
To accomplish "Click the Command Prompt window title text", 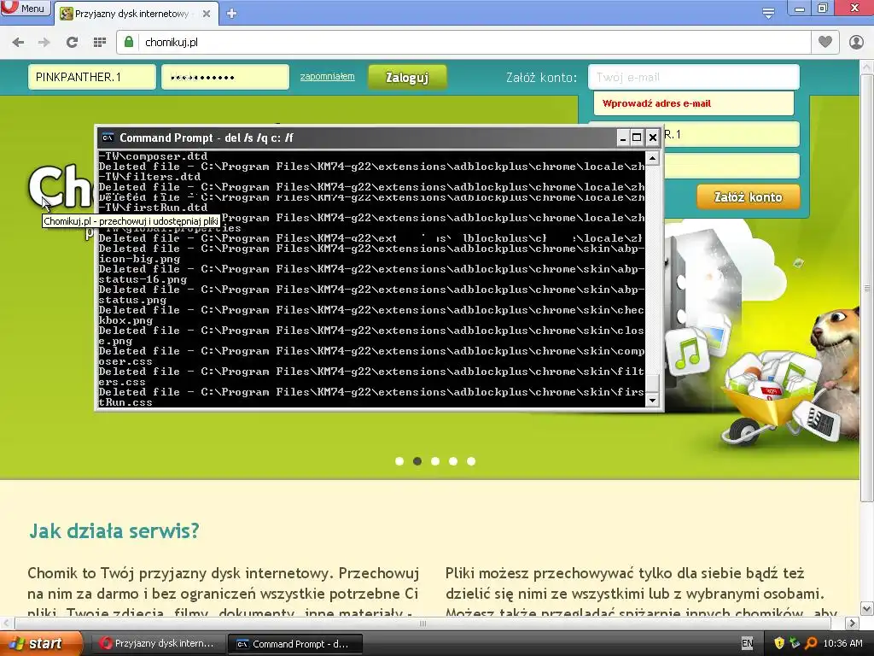I will pos(207,138).
